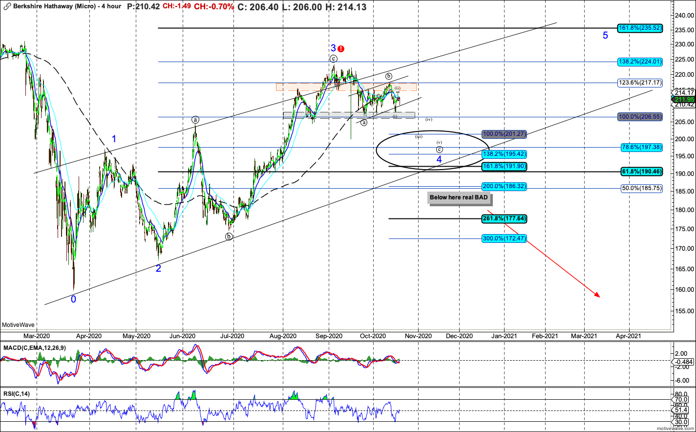Click the CH:-0.70% percent change value
Screen dimensions: 696x432
tap(214, 7)
